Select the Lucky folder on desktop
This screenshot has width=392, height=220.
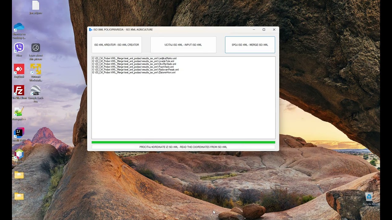pyautogui.click(x=19, y=199)
